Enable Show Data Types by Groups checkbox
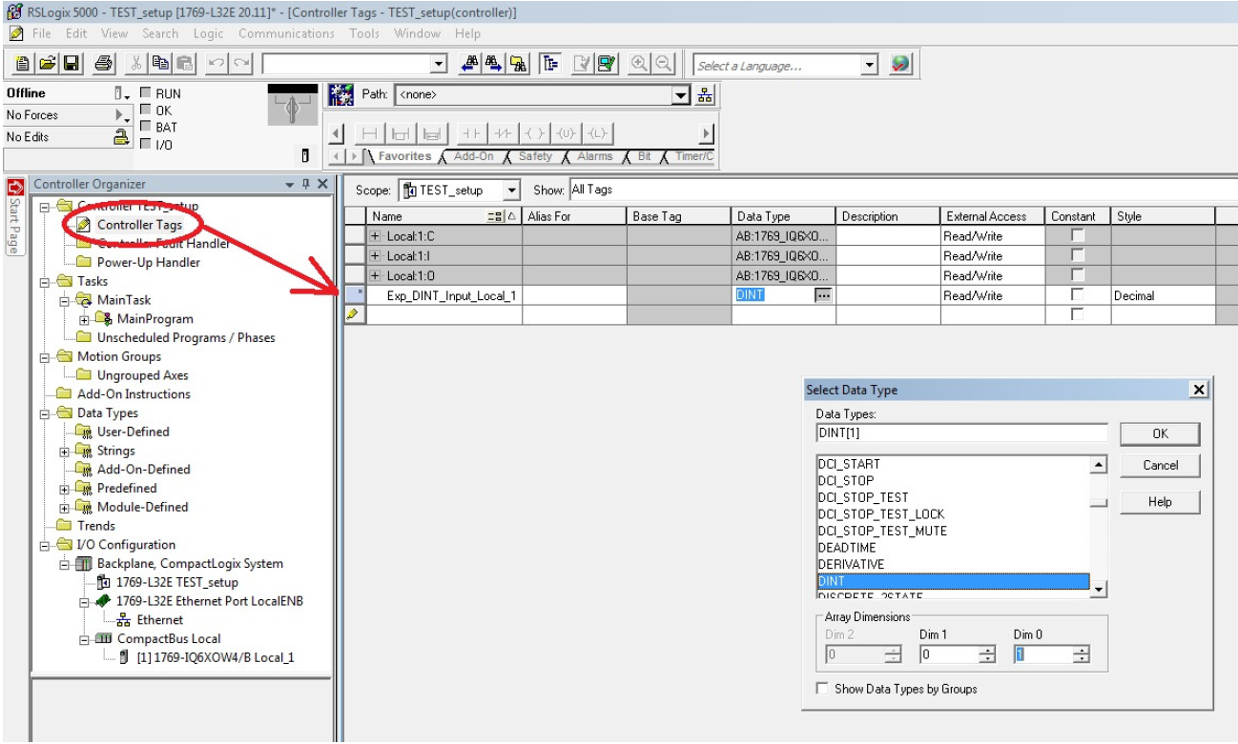Screen dimensions: 1238x744 [x=822, y=689]
